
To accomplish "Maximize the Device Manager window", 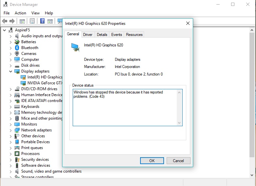I will point(233,4).
